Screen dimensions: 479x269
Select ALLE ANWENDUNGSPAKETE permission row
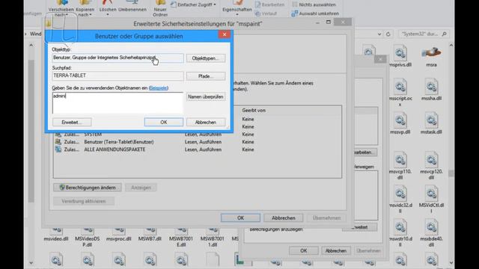tap(197, 149)
